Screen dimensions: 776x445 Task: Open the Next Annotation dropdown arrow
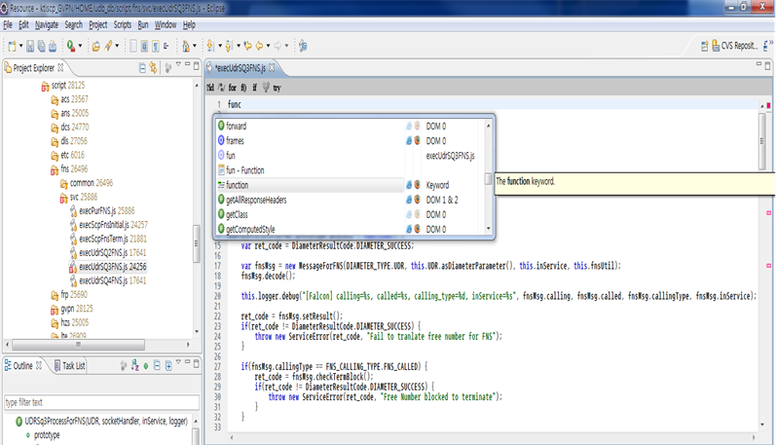pos(220,46)
